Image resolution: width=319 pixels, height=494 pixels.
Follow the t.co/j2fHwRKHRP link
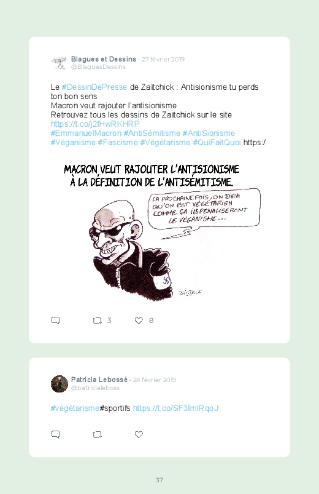[95, 124]
